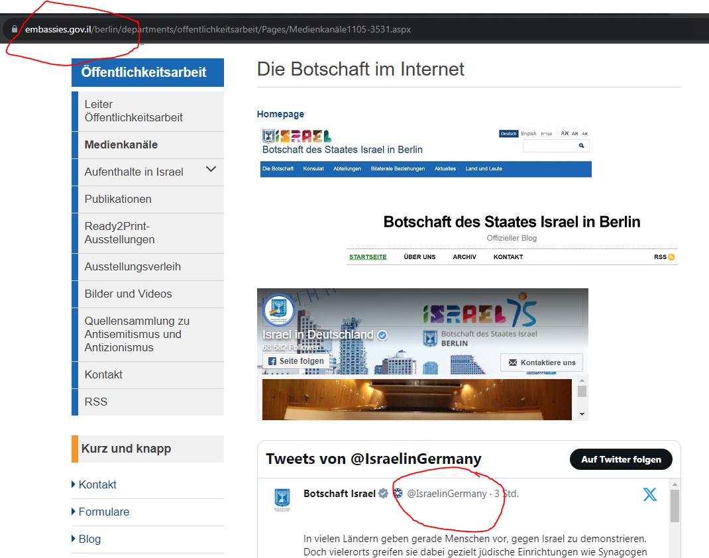Image resolution: width=709 pixels, height=558 pixels.
Task: Open Kontakt link under Kurz und knapp
Action: point(97,484)
